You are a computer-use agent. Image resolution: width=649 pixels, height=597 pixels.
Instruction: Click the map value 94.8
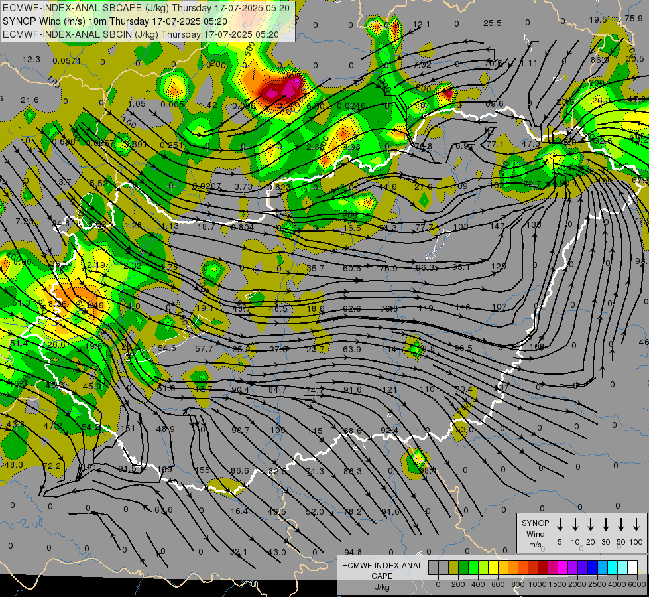click(353, 552)
